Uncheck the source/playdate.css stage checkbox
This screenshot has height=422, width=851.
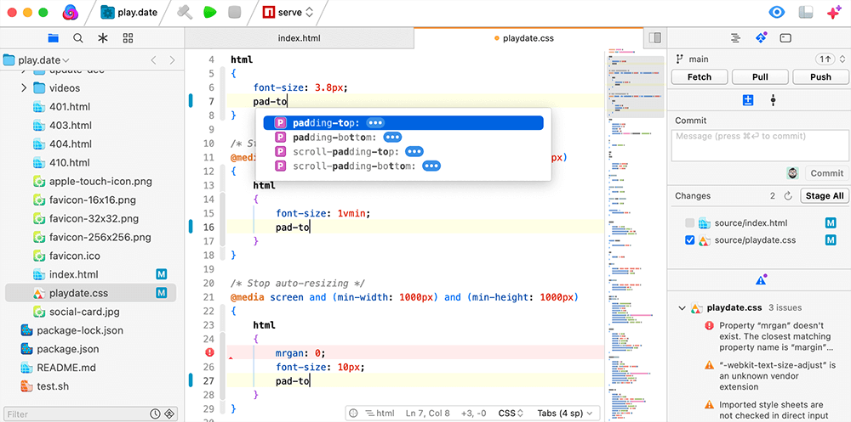pos(690,240)
